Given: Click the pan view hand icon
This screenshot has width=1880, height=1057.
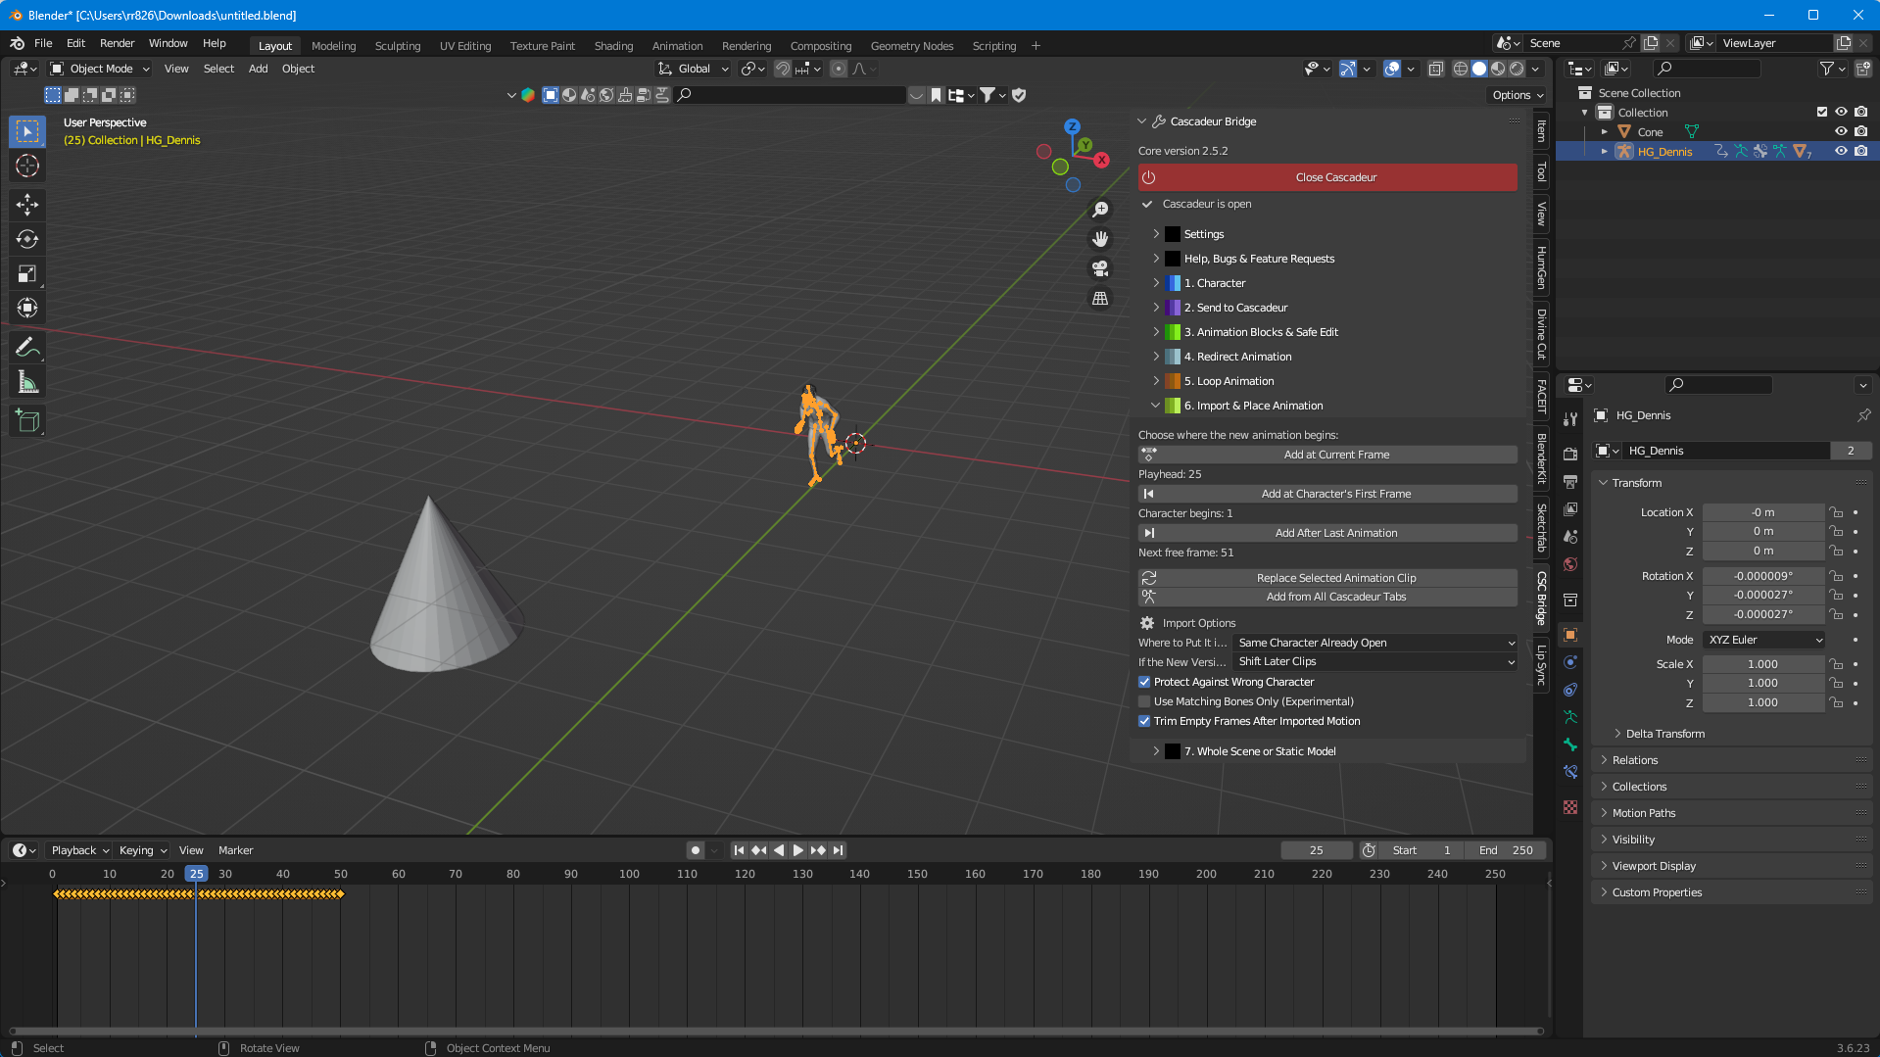Looking at the screenshot, I should pyautogui.click(x=1100, y=239).
